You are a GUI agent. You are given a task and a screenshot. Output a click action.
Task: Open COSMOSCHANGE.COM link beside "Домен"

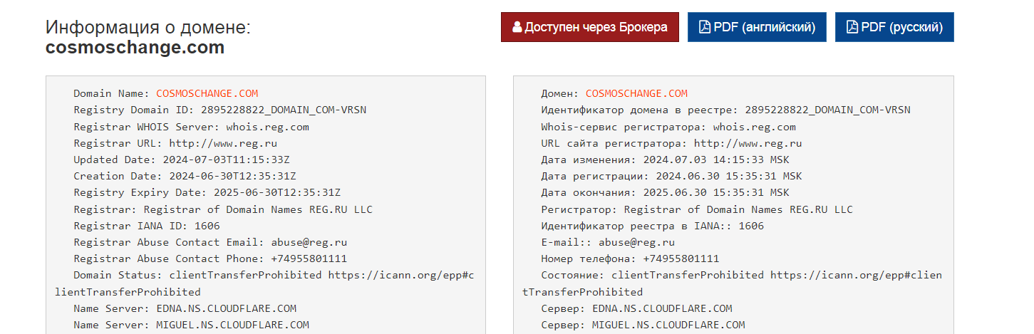[x=636, y=93]
